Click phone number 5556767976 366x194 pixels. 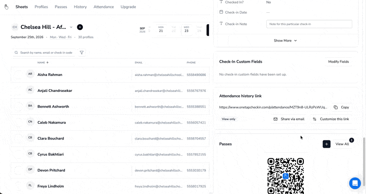[x=196, y=91]
